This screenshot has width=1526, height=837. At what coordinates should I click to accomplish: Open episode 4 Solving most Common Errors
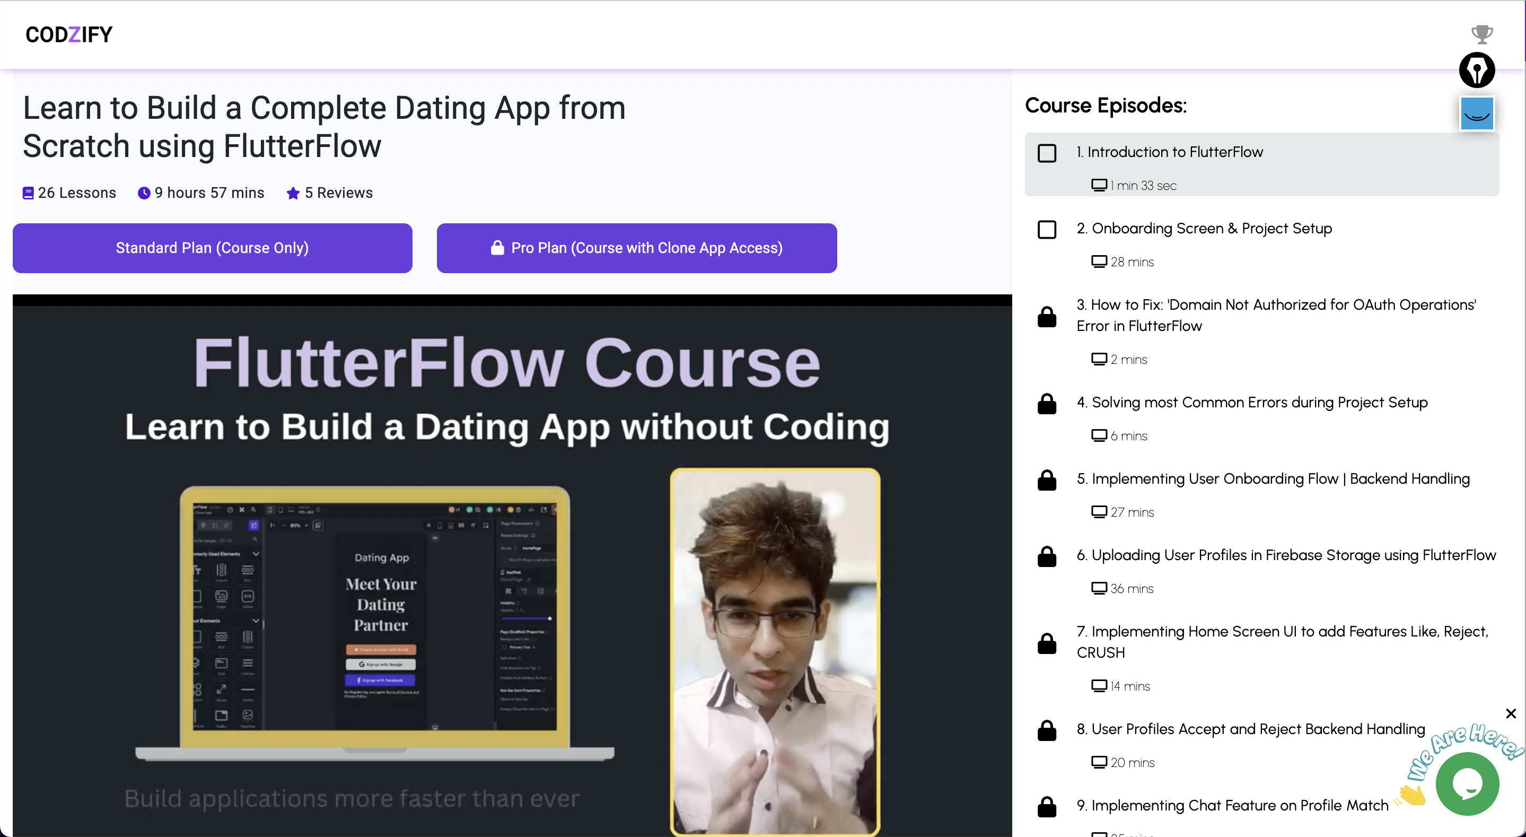[1252, 402]
